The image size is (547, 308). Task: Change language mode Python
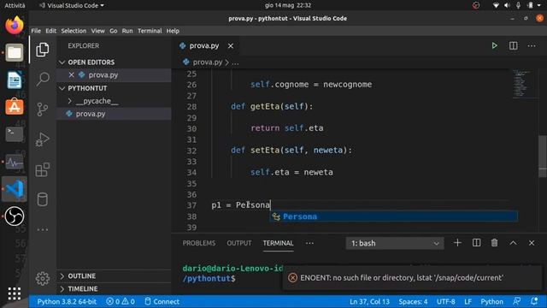[x=492, y=301]
